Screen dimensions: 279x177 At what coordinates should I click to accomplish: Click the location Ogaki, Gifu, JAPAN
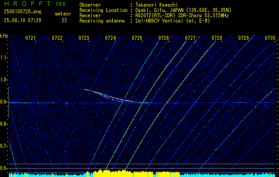click(183, 10)
